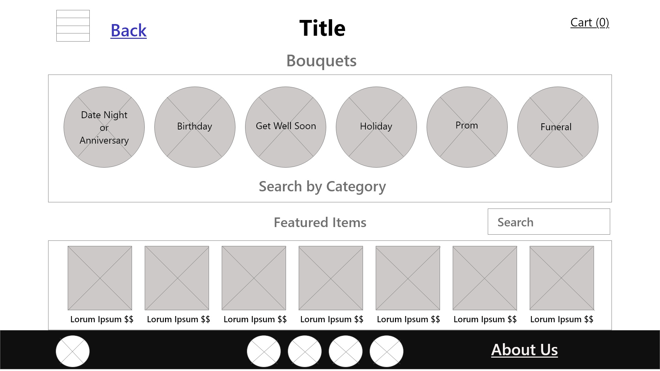Screen dimensions: 660x371
Task: Select the Funeral category circle
Action: tap(558, 127)
